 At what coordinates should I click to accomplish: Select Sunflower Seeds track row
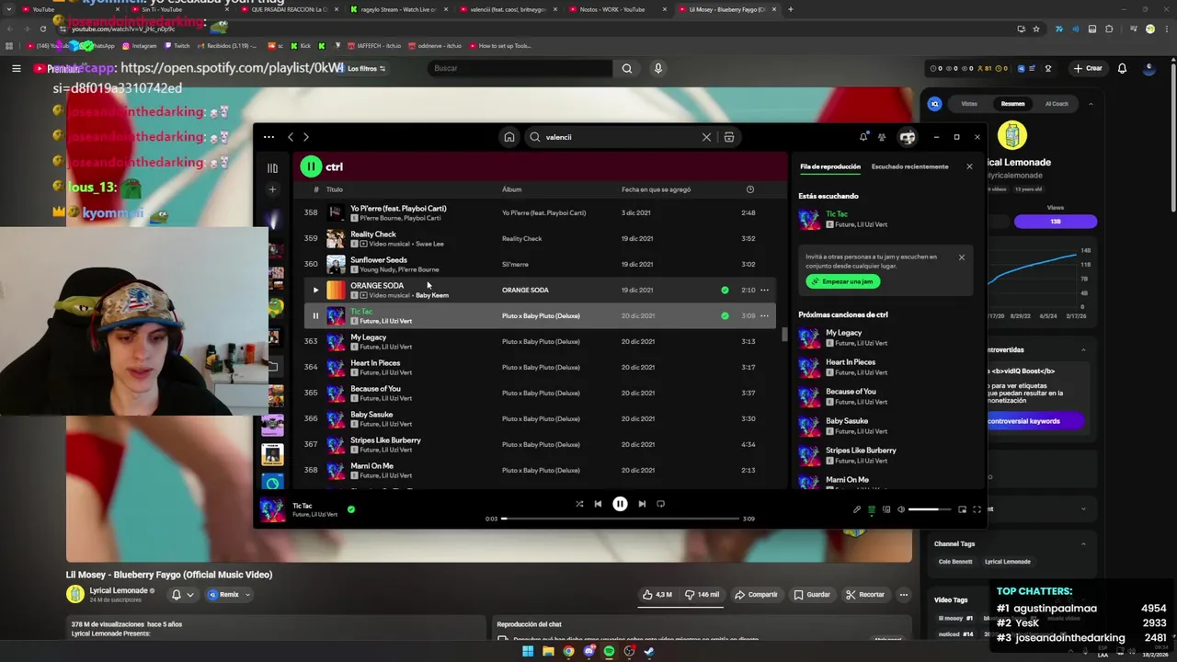point(540,264)
